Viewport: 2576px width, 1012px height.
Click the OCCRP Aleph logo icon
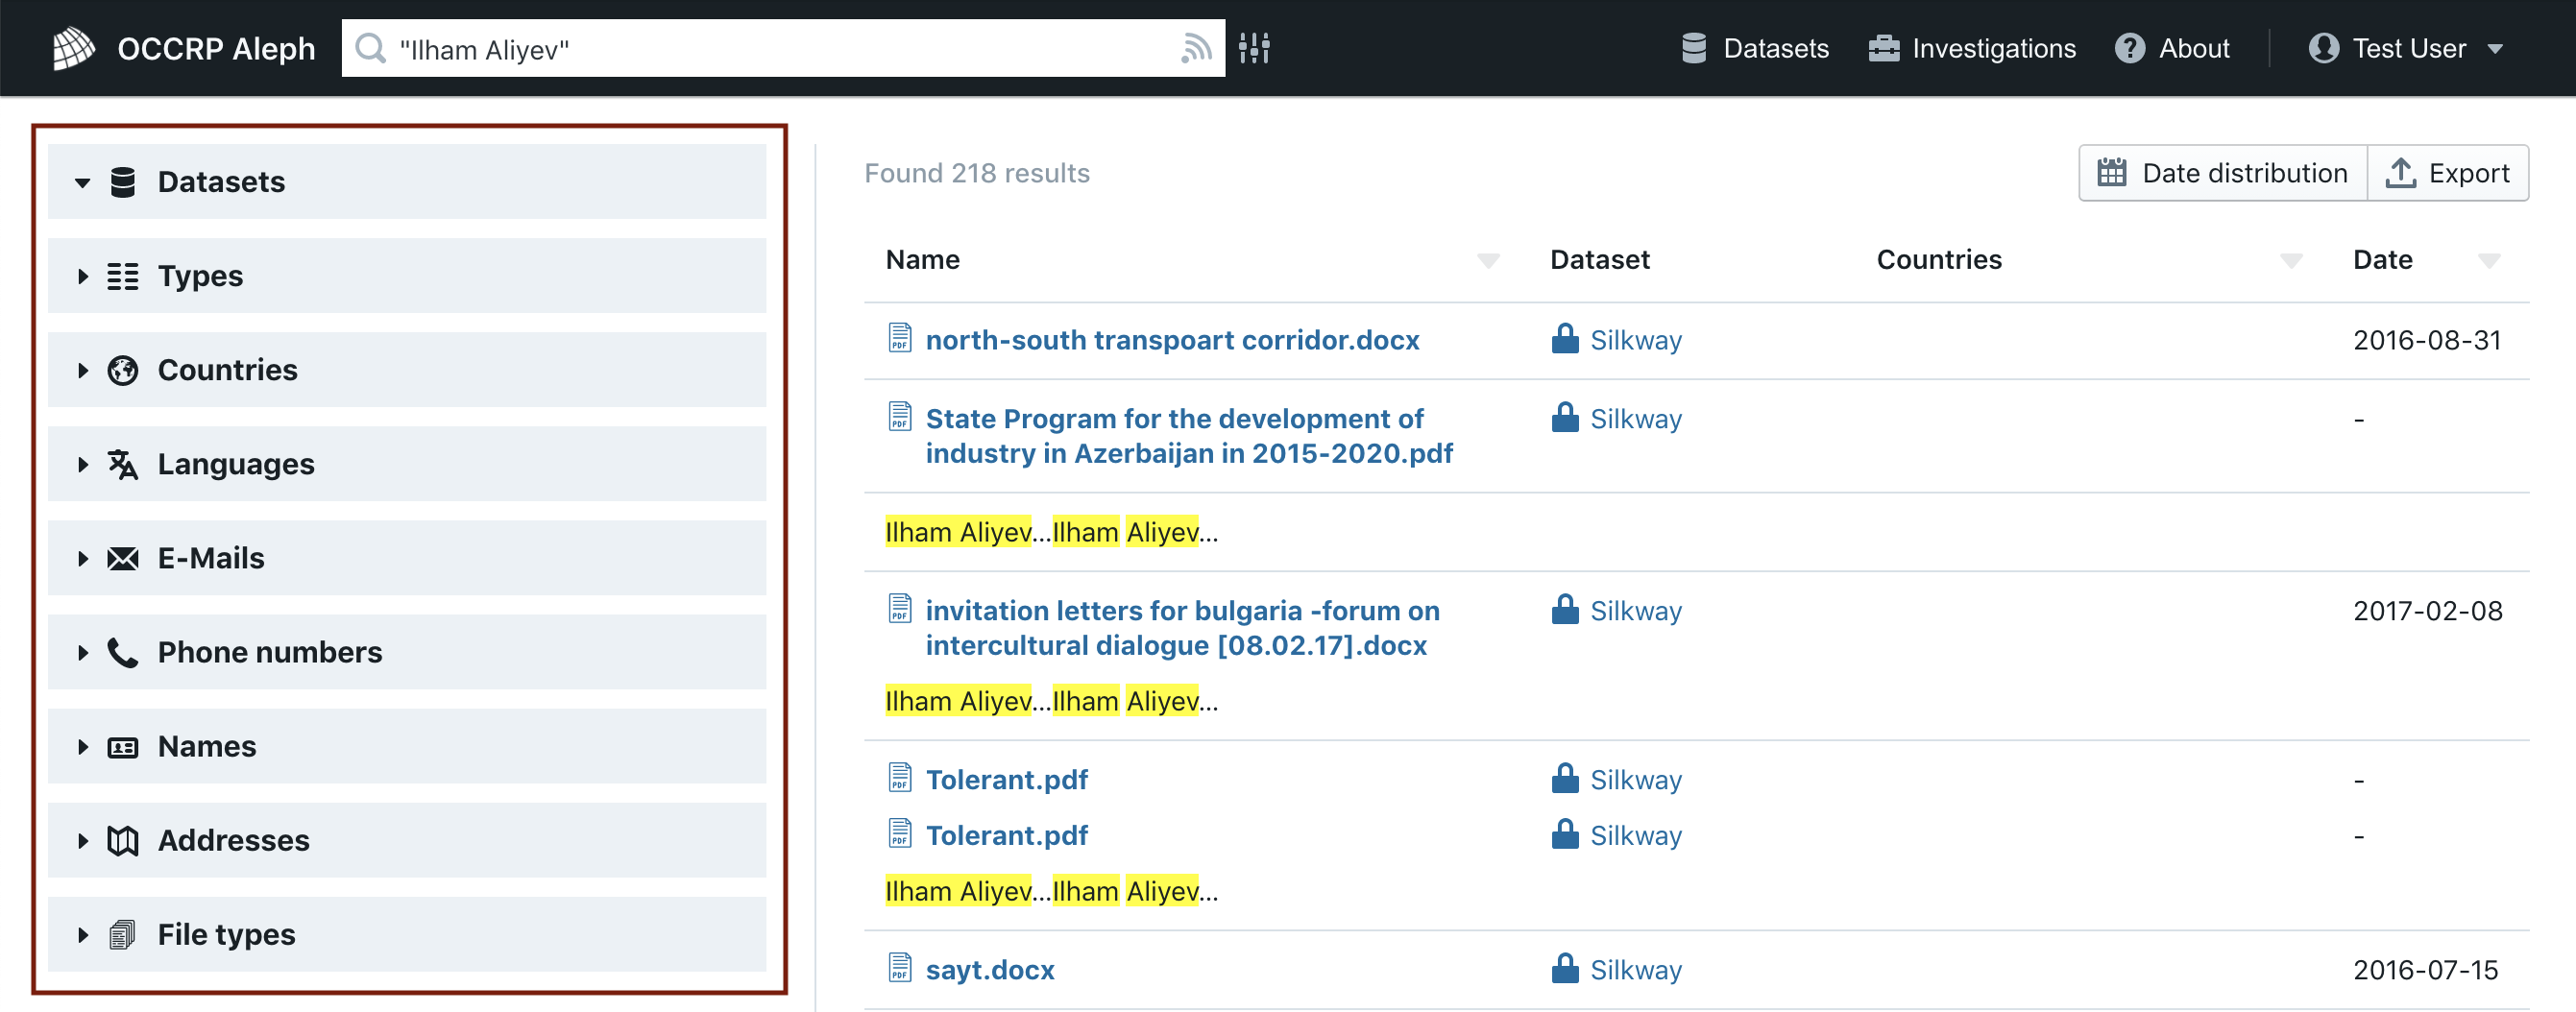(x=74, y=48)
